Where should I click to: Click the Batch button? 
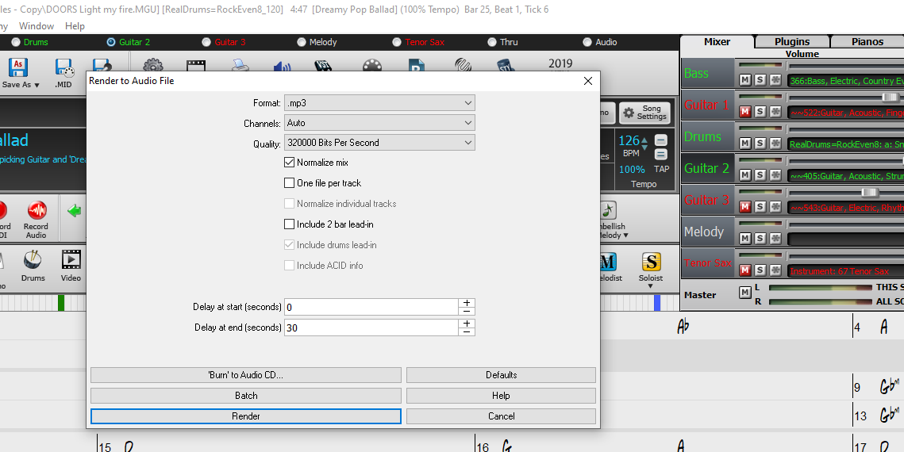[245, 396]
